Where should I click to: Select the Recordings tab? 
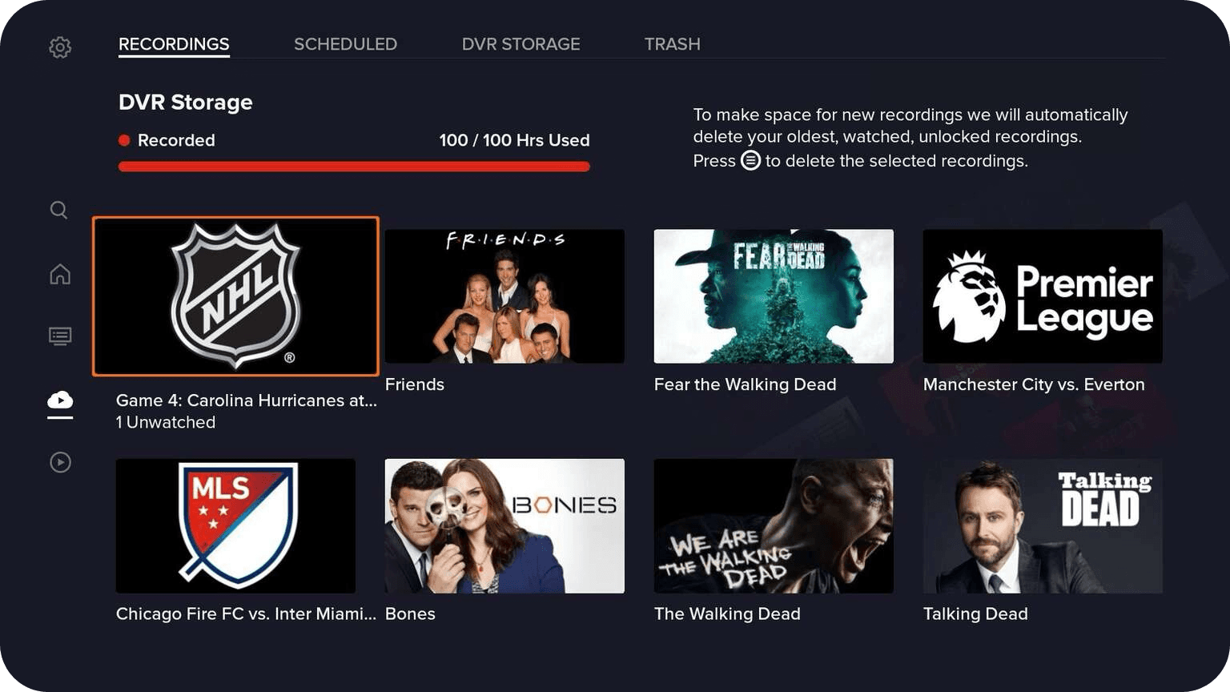point(174,44)
